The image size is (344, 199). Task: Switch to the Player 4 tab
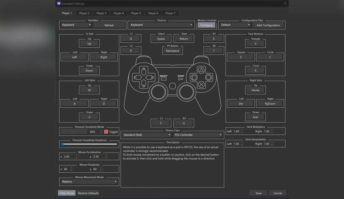pos(119,13)
